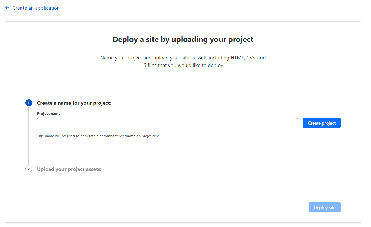The height and width of the screenshot is (227, 371).
Task: Click the Project name label
Action: tap(49, 113)
